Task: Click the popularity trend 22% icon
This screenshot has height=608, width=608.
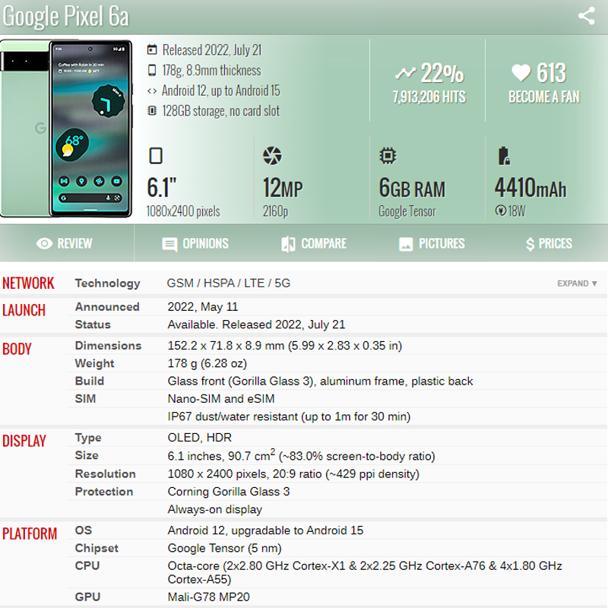Action: click(405, 72)
